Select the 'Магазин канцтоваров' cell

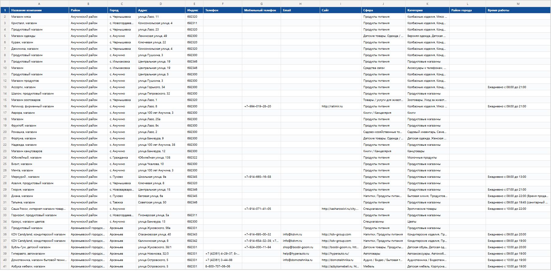click(39, 151)
